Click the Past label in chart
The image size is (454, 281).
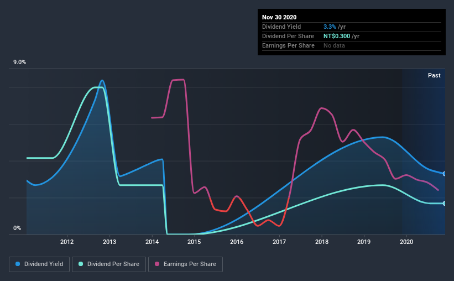[x=434, y=75]
